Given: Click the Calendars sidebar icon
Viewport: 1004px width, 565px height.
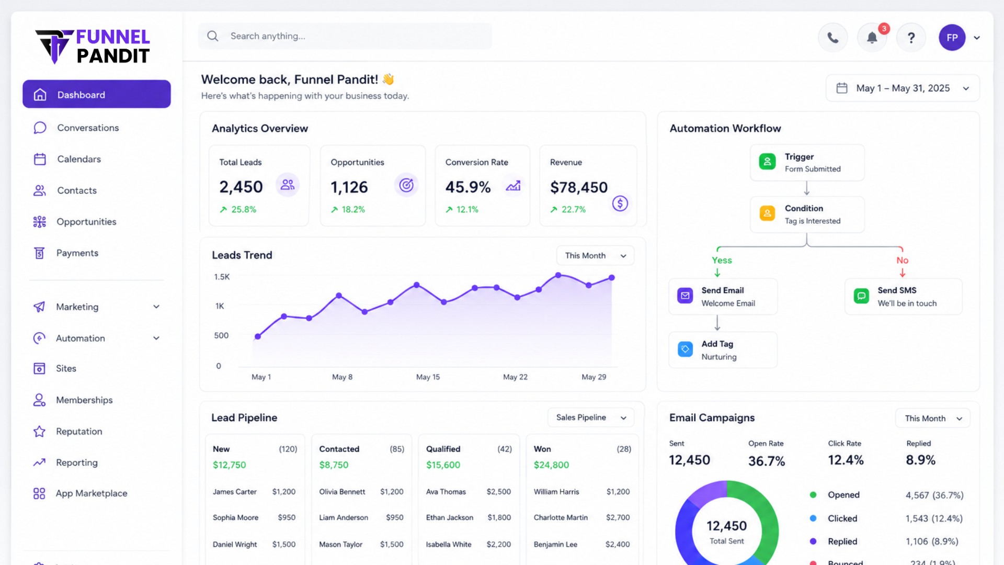Looking at the screenshot, I should [40, 159].
